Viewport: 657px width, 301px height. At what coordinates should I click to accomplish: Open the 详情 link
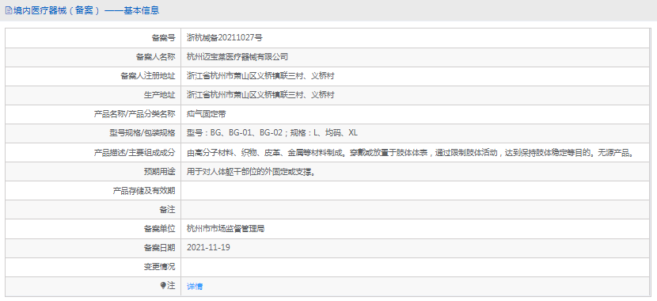pos(195,287)
